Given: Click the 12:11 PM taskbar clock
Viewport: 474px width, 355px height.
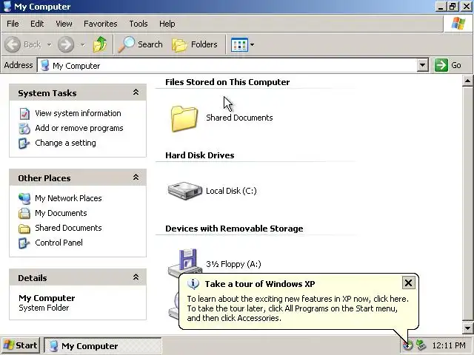Looking at the screenshot, I should click(x=449, y=345).
